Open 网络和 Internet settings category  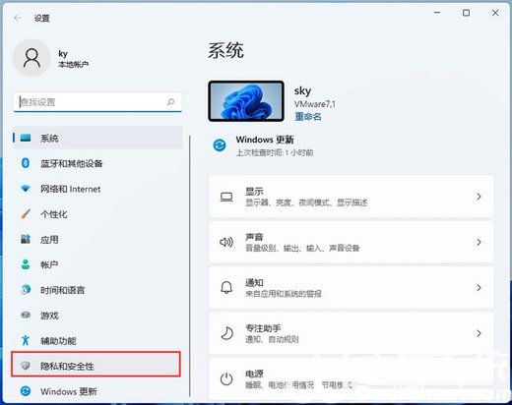(97, 189)
